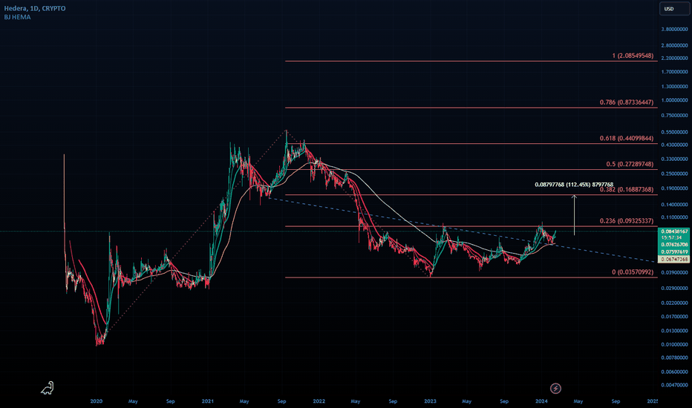The height and width of the screenshot is (408, 692).
Task: Click the 0.14000000 price axis label
Action: (674, 205)
